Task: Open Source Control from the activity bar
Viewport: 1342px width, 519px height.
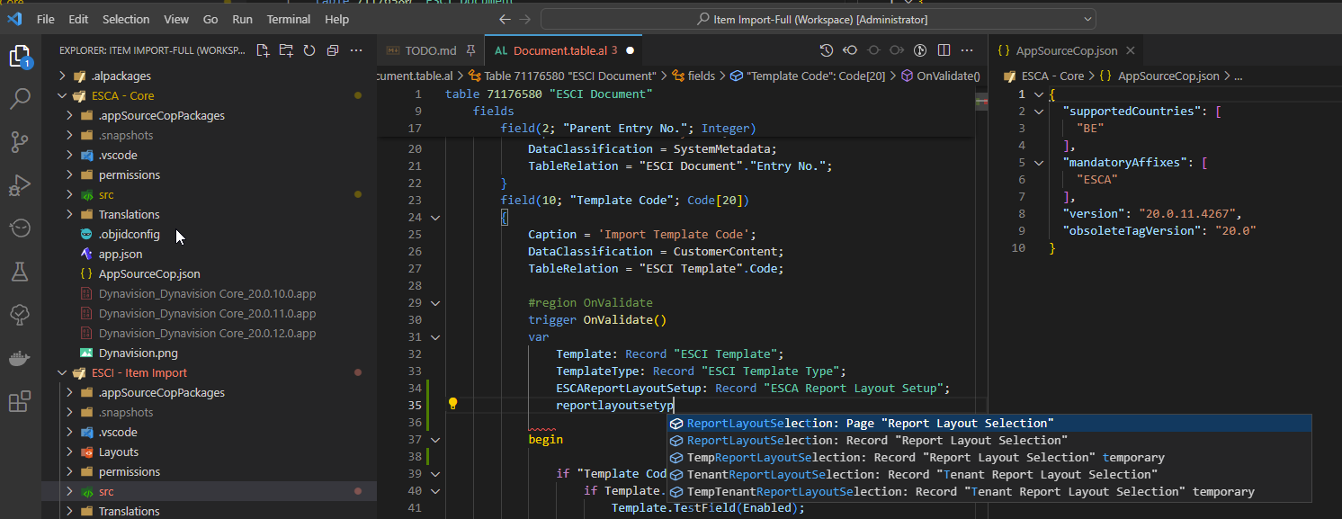Action: pyautogui.click(x=20, y=142)
